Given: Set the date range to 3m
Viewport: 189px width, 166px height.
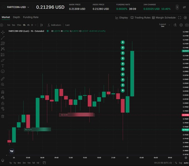Looking at the screenshot, I should (x=24, y=163).
